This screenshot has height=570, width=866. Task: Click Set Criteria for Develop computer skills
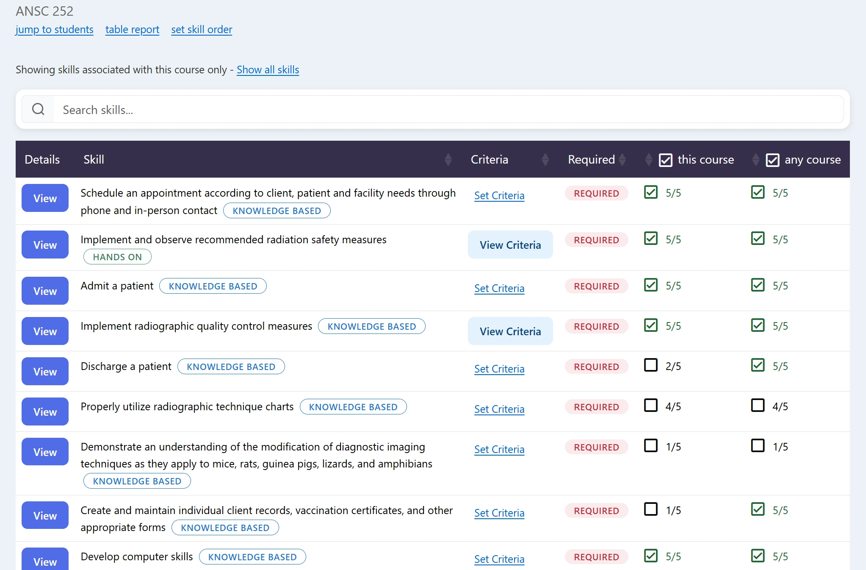499,559
